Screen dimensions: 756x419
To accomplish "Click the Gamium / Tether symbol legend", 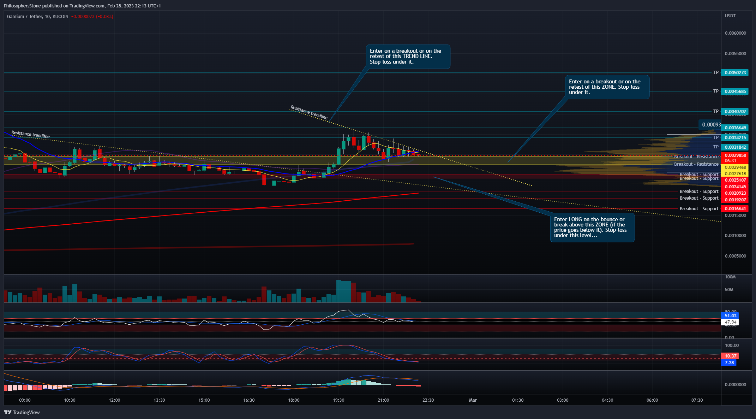I will click(x=37, y=17).
